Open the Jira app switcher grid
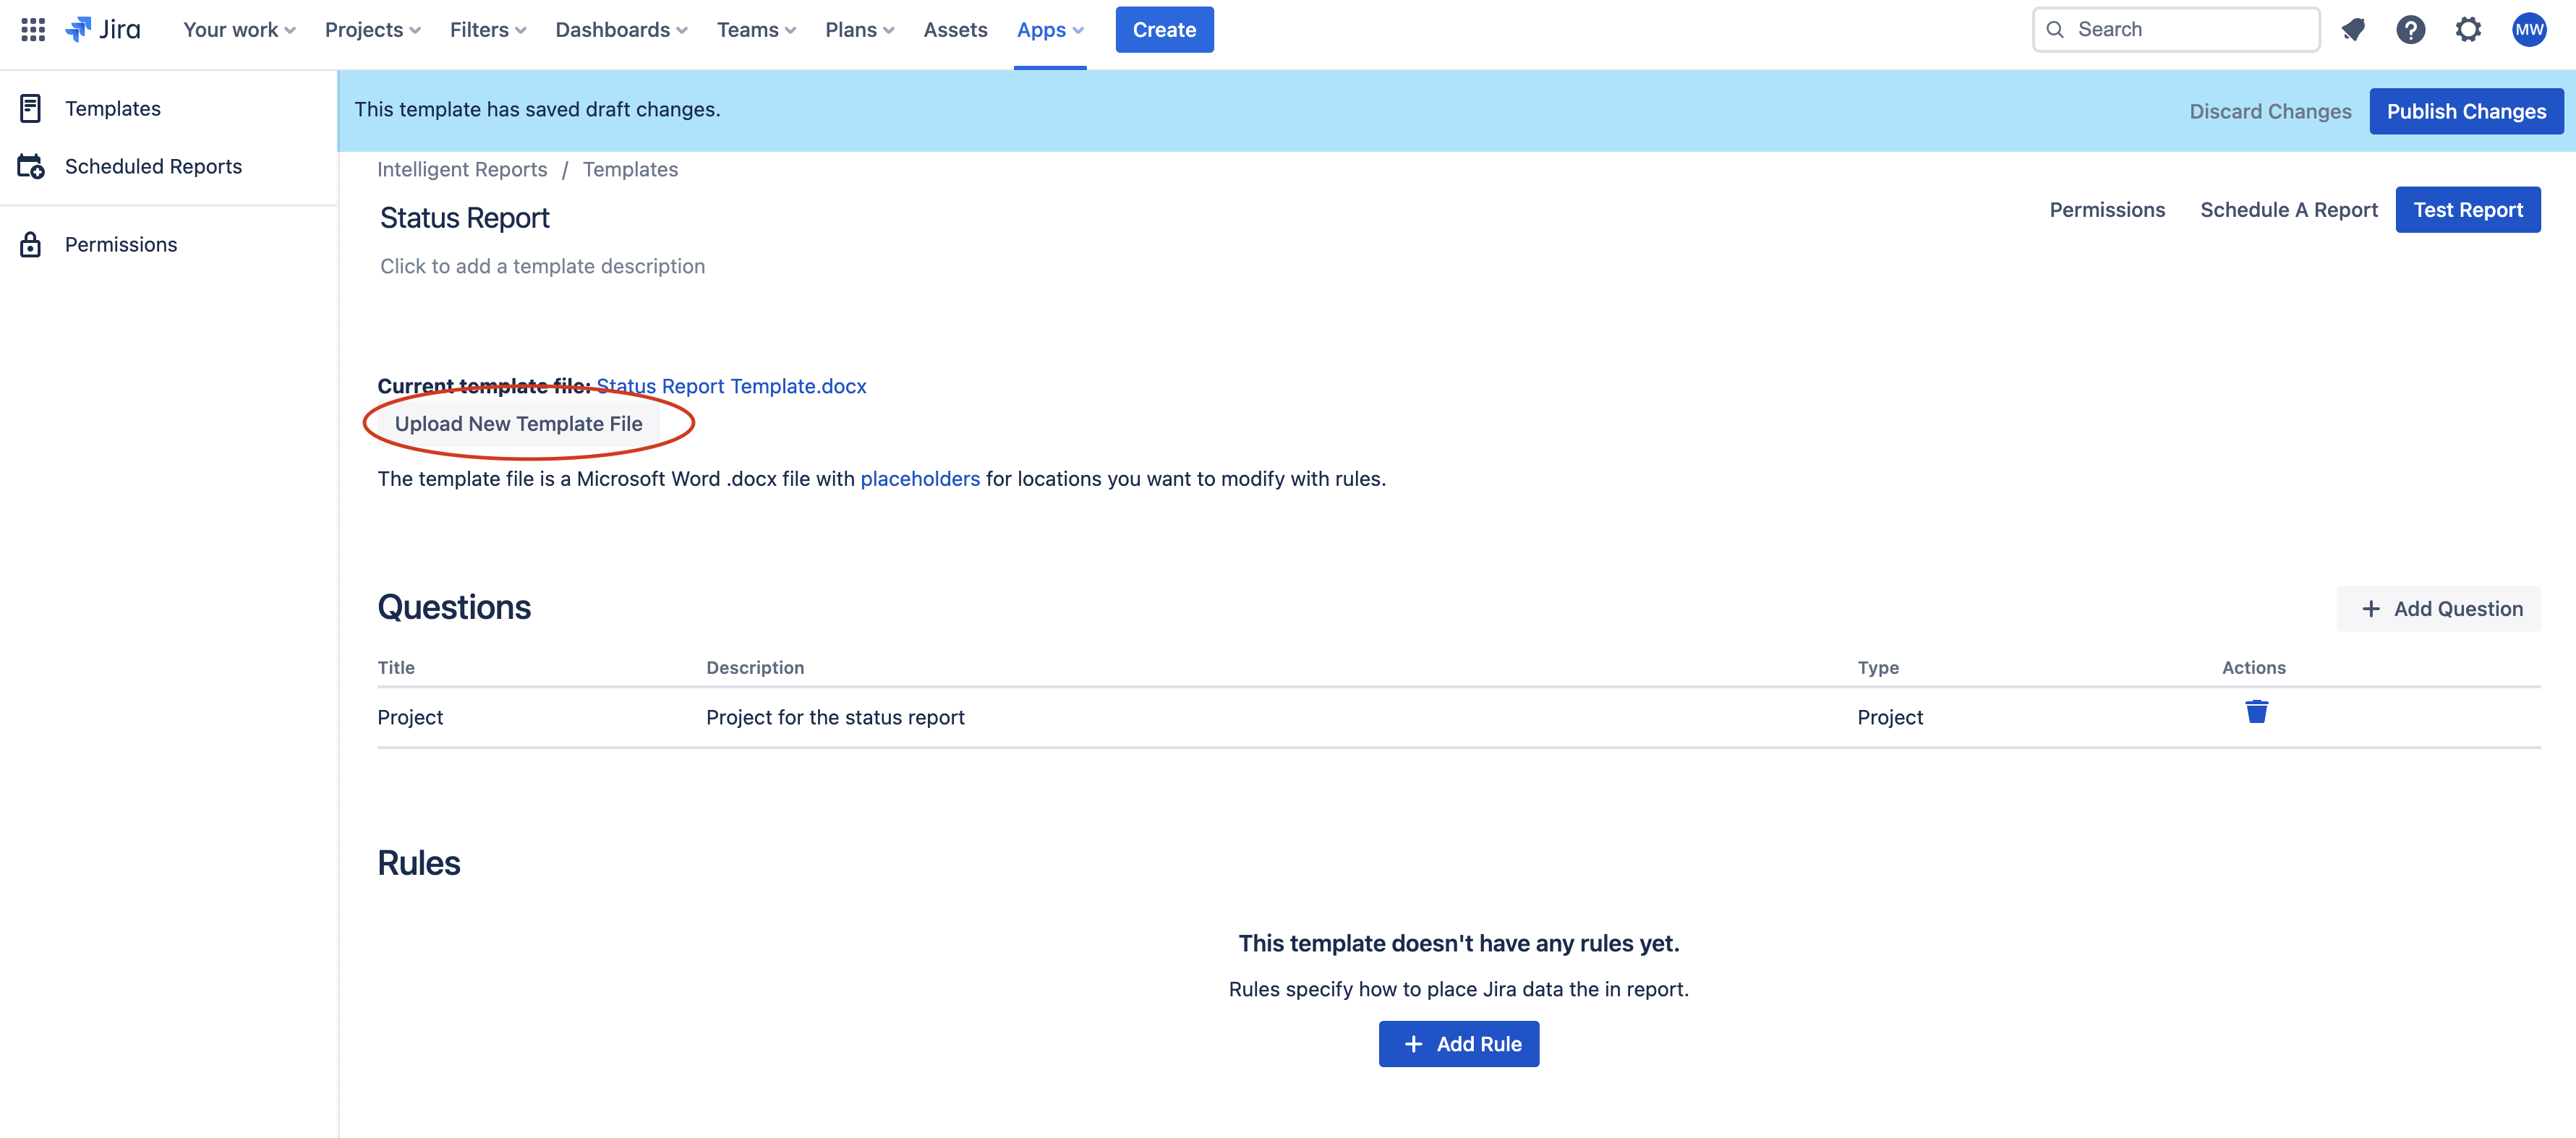The image size is (2576, 1138). click(32, 29)
